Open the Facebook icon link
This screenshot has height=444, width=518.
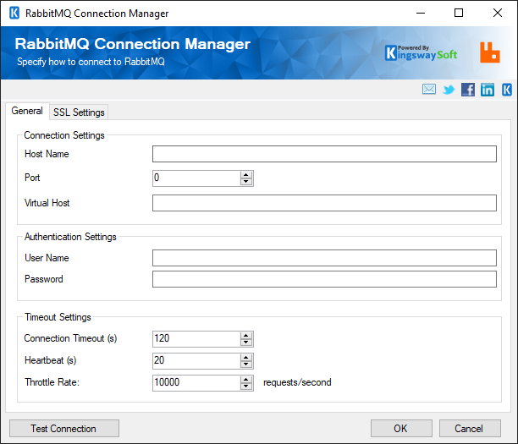coord(467,90)
